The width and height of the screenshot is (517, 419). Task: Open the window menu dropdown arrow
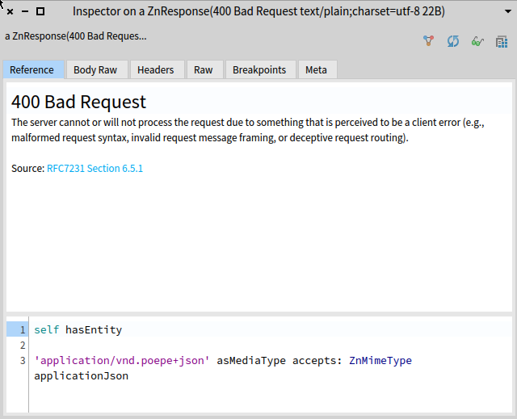click(508, 11)
